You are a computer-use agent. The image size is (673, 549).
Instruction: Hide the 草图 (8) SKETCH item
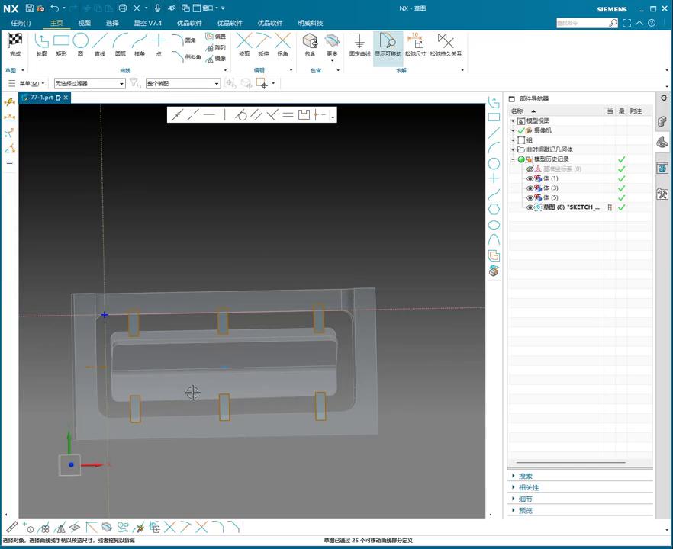530,207
